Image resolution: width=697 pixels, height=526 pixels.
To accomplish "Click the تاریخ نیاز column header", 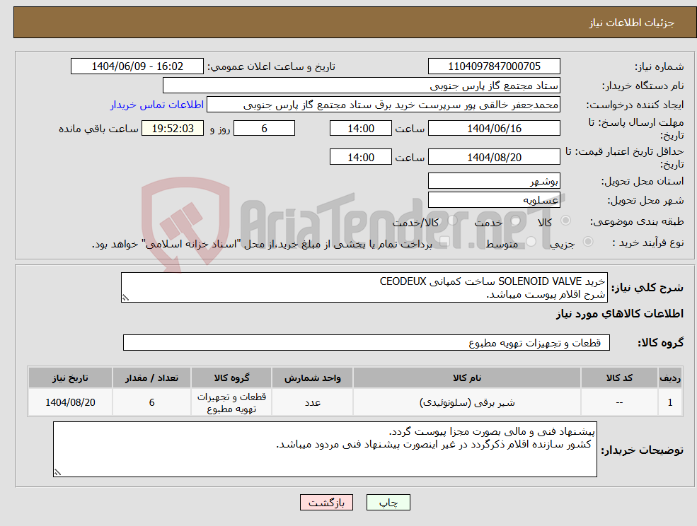I will [x=70, y=378].
